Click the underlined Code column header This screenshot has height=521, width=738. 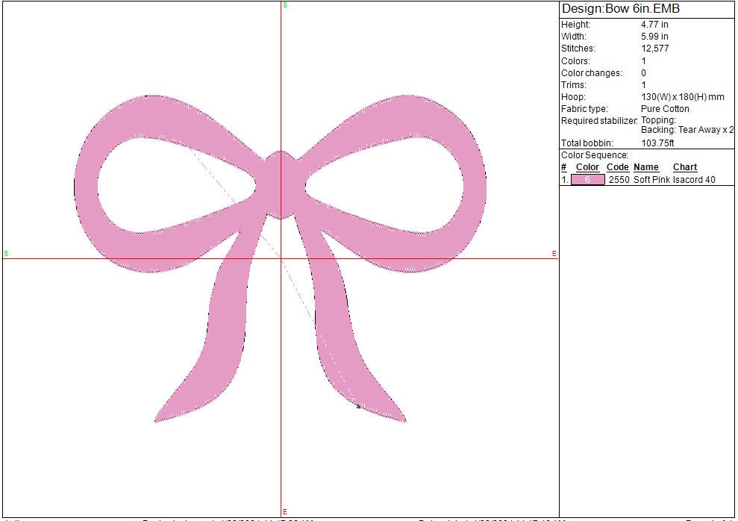click(x=617, y=167)
